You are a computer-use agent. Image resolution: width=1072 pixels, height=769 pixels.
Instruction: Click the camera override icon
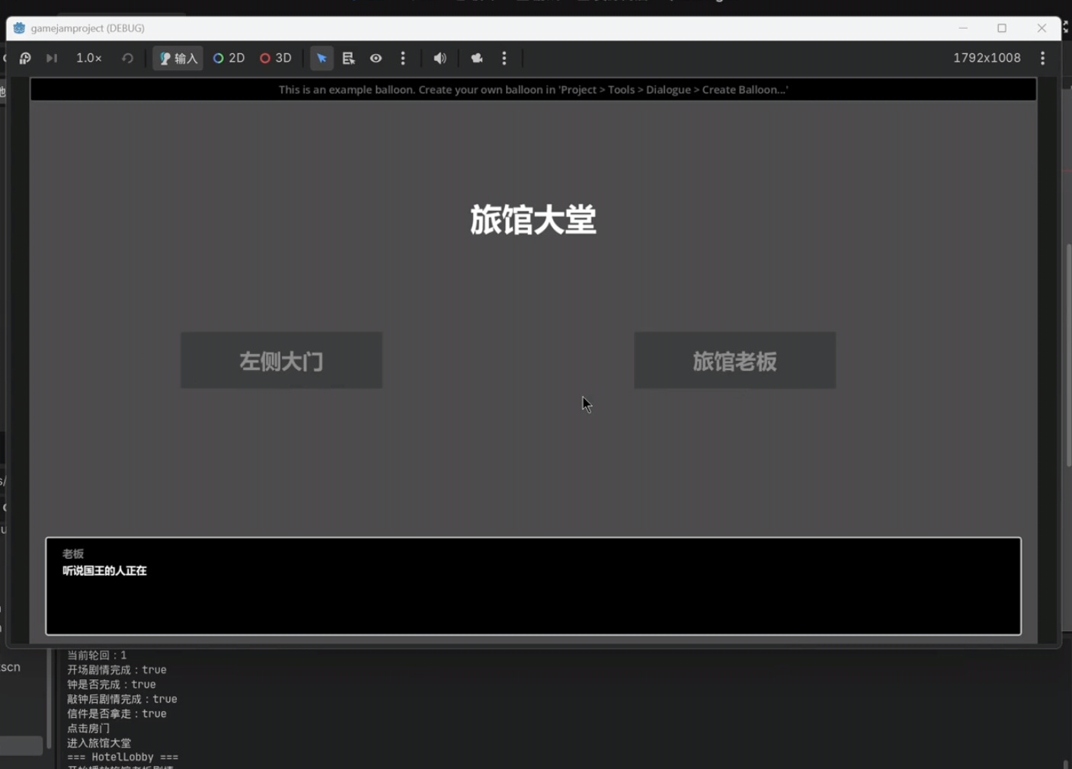tap(477, 58)
